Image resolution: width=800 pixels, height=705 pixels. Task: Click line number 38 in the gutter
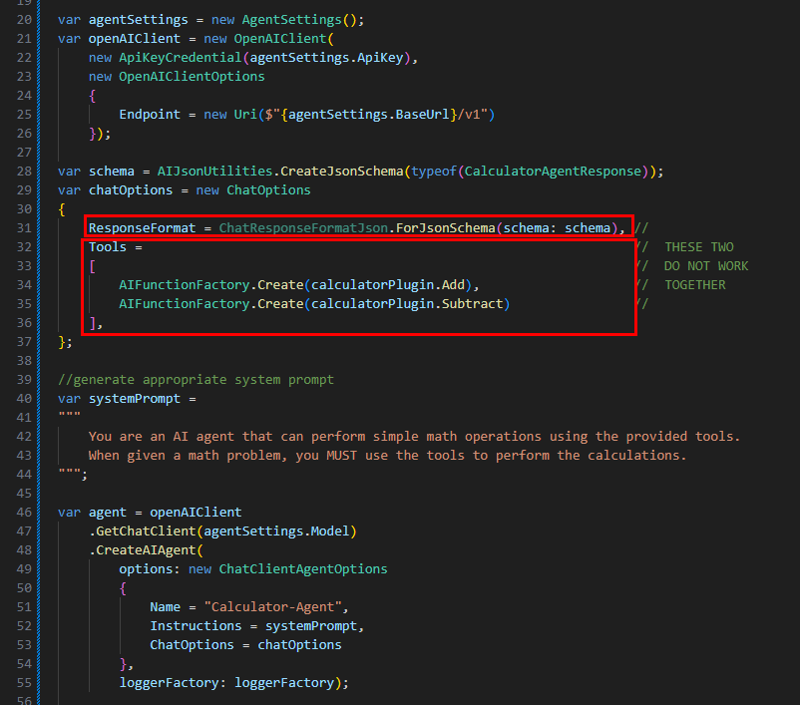[x=24, y=361]
